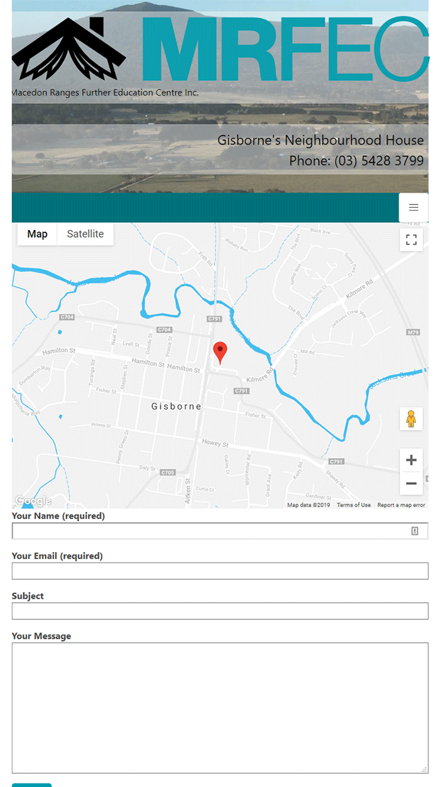Click the autofill icon in Name field

tap(415, 531)
